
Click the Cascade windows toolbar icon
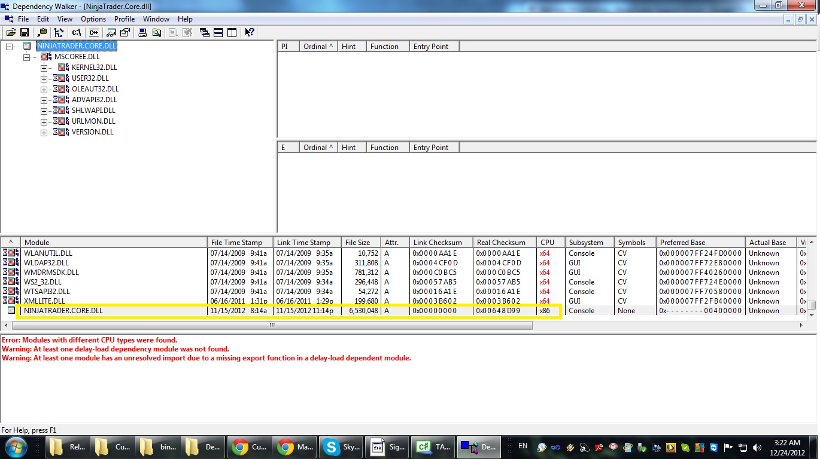click(205, 32)
